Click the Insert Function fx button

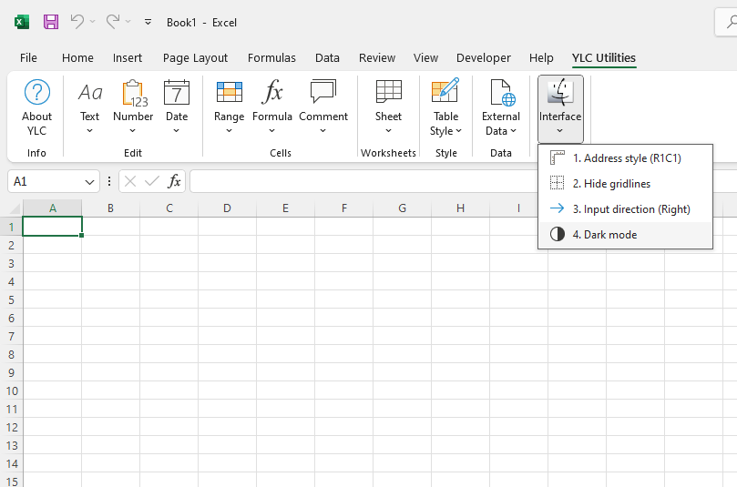pyautogui.click(x=175, y=182)
